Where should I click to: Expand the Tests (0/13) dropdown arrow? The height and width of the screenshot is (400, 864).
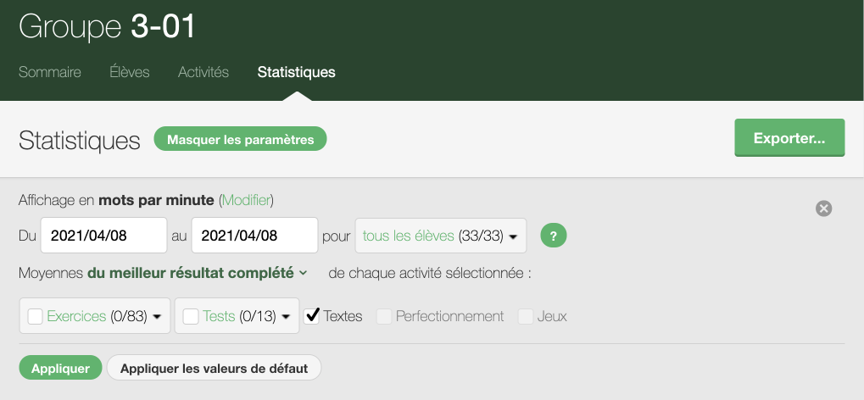(x=286, y=317)
